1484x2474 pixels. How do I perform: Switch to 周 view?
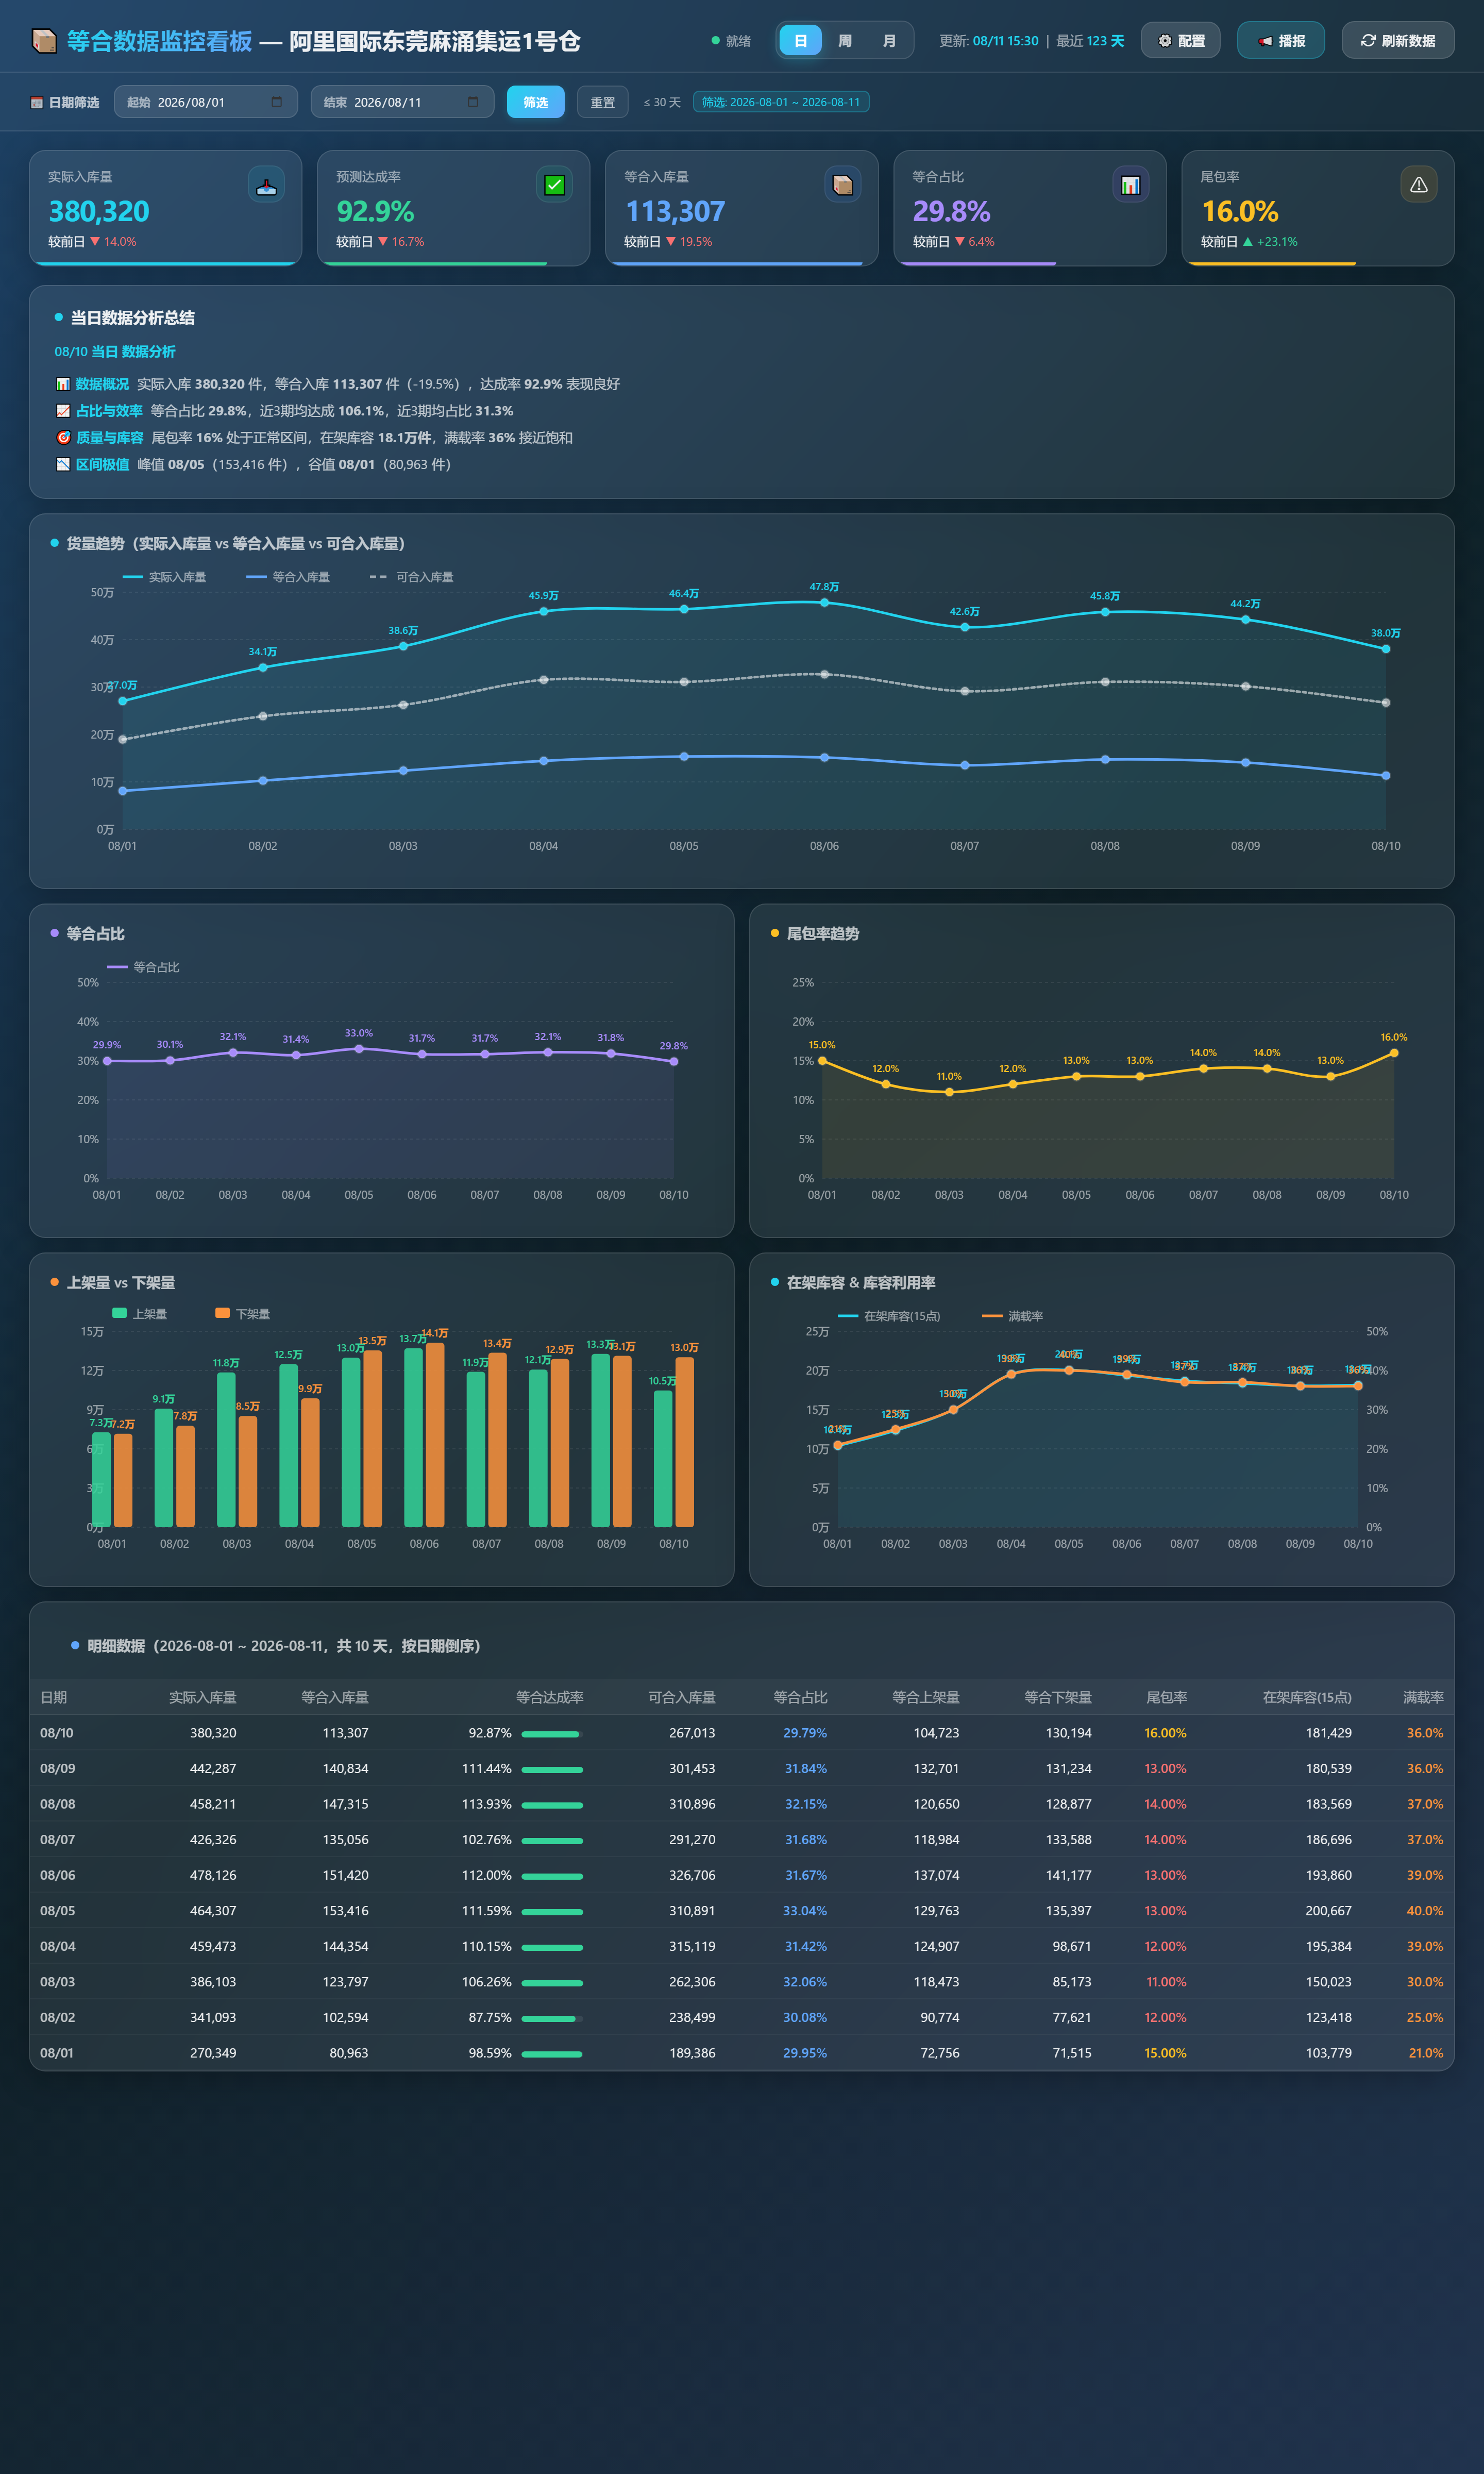845,41
